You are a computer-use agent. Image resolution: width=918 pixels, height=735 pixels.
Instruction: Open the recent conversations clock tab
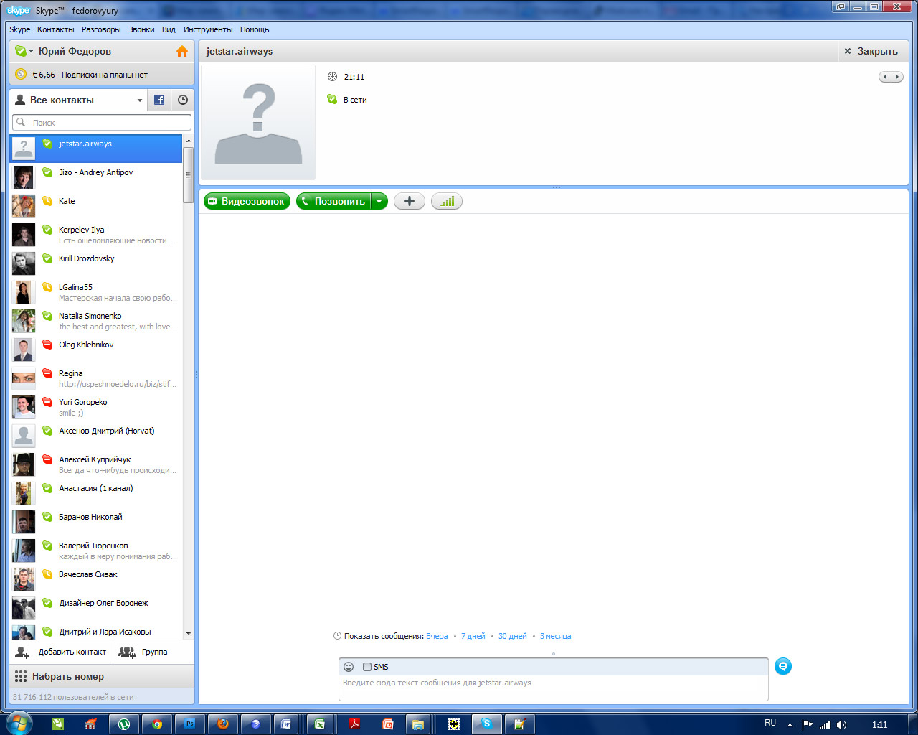tap(183, 100)
